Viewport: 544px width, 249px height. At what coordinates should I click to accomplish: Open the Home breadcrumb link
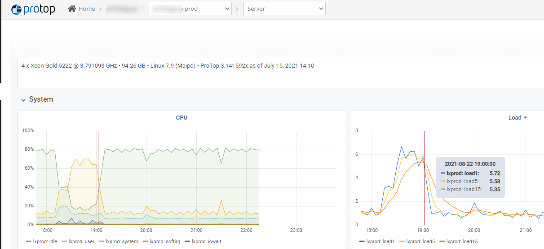pos(87,9)
